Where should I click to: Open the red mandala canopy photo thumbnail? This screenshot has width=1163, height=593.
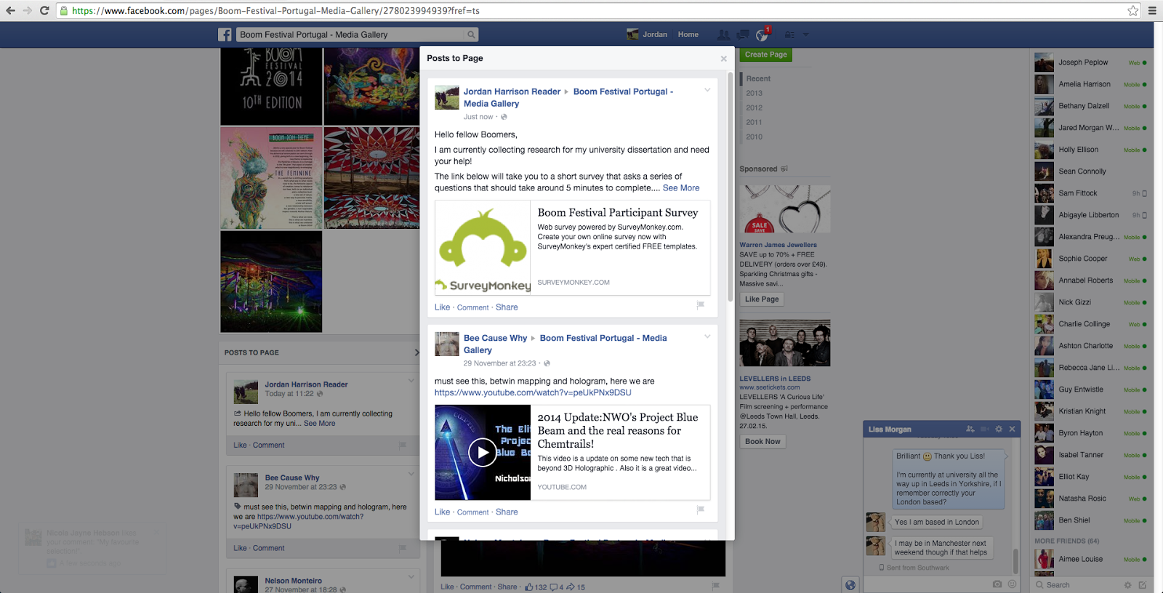(x=371, y=178)
